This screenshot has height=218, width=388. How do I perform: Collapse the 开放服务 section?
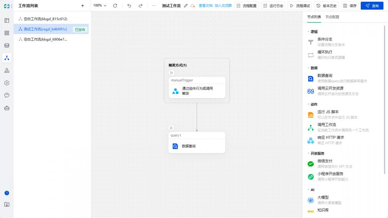click(308, 154)
